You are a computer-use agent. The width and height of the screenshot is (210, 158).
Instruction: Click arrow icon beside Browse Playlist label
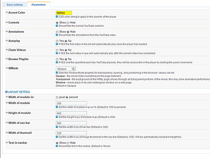tap(7, 59)
